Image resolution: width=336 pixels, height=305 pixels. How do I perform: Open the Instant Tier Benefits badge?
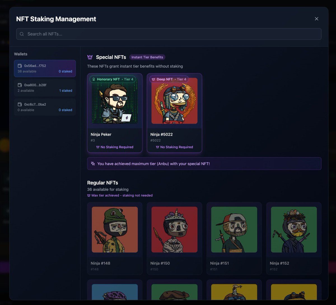point(147,57)
